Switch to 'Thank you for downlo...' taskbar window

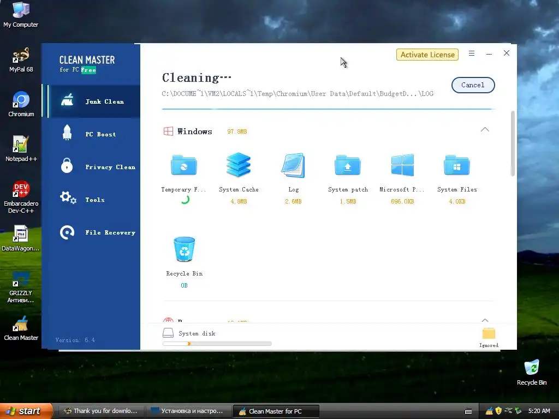[x=100, y=411]
